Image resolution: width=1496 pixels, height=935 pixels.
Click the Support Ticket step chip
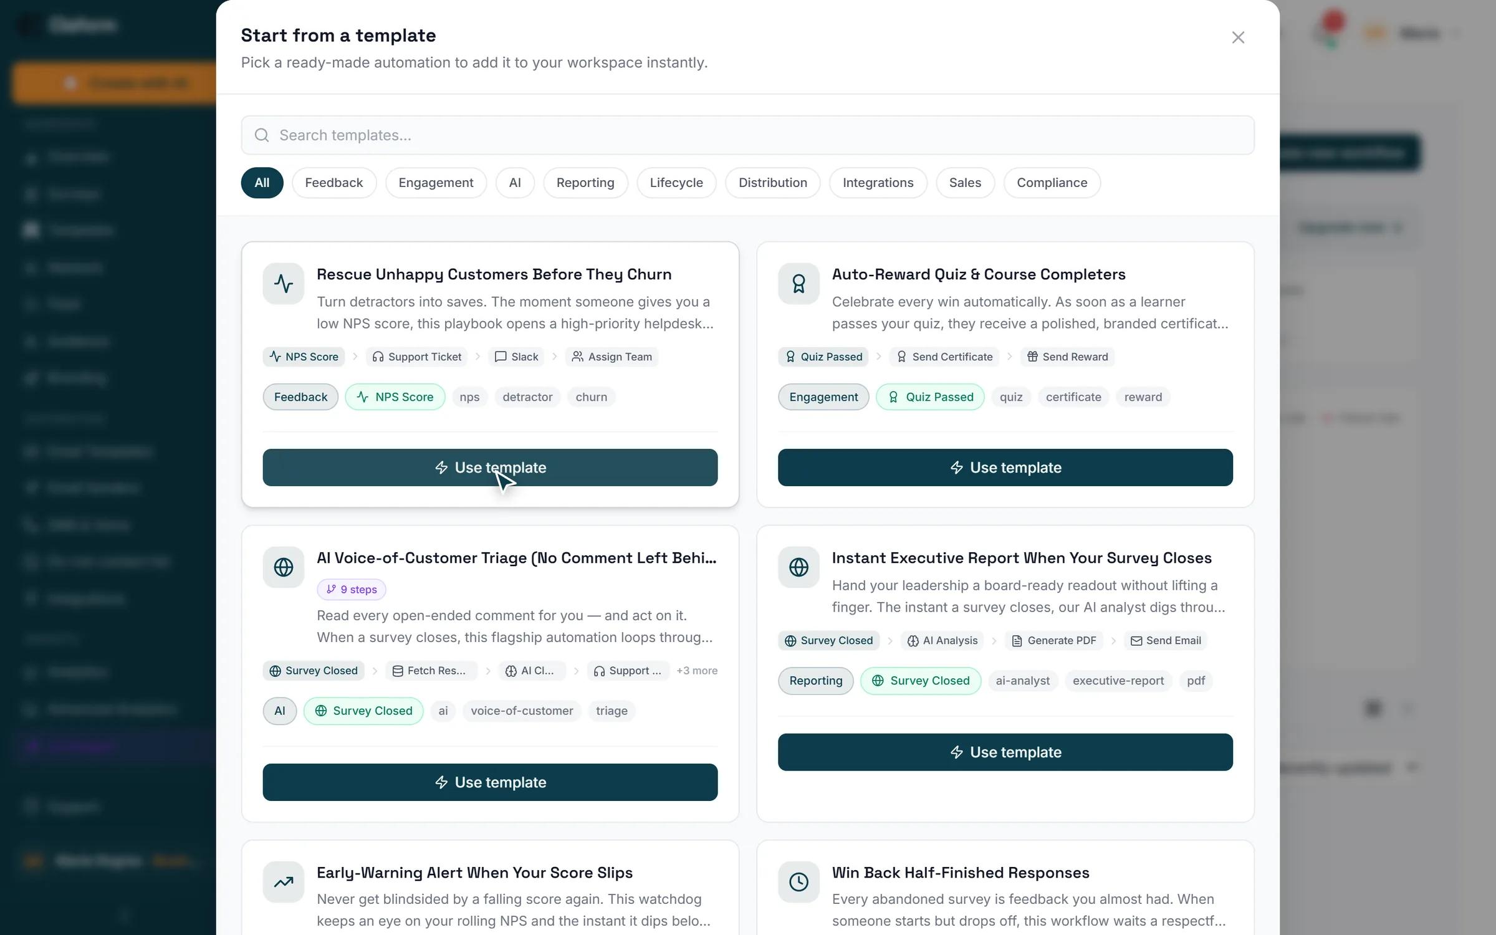click(x=416, y=357)
